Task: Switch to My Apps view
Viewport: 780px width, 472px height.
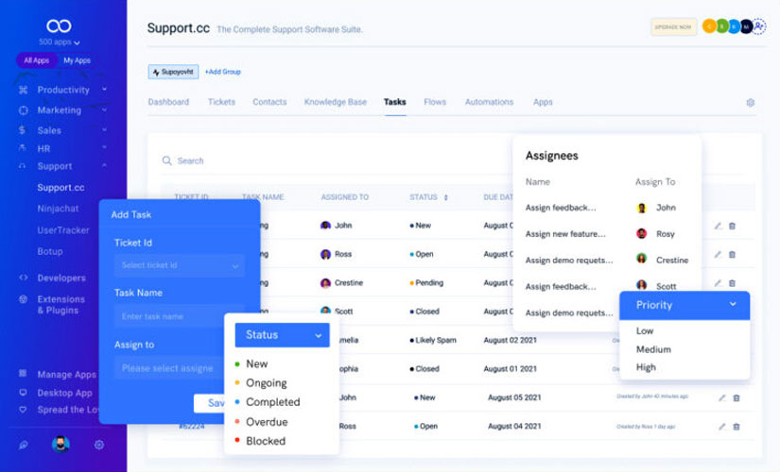Action: point(77,60)
